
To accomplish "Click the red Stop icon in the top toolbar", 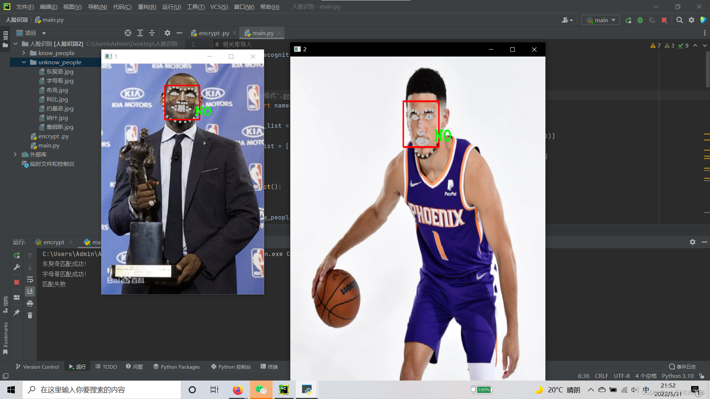I will [x=664, y=20].
